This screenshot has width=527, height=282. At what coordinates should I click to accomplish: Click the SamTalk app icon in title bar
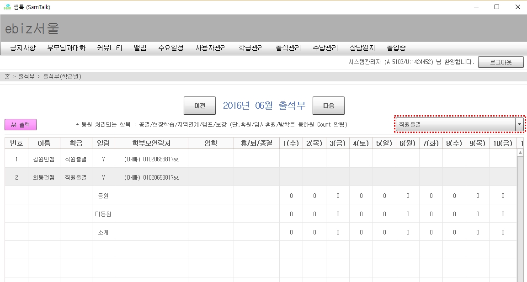(7, 7)
